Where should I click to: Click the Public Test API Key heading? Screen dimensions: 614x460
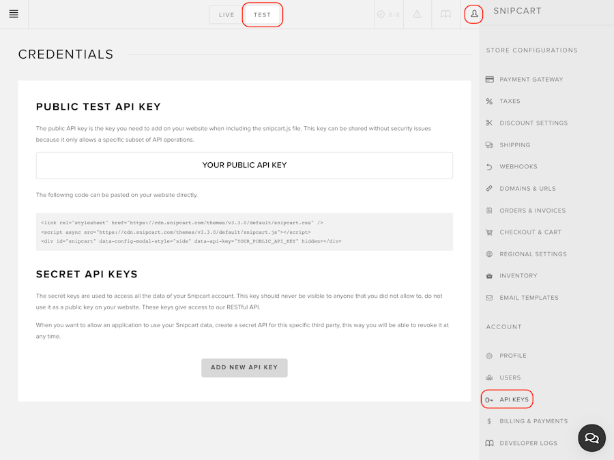98,107
